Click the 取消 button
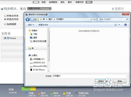 (120, 81)
